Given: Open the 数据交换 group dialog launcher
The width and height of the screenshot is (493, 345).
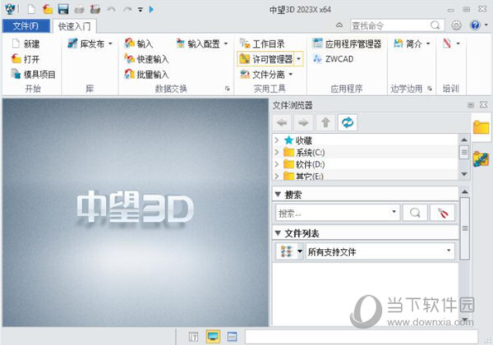Looking at the screenshot, I should (x=228, y=89).
